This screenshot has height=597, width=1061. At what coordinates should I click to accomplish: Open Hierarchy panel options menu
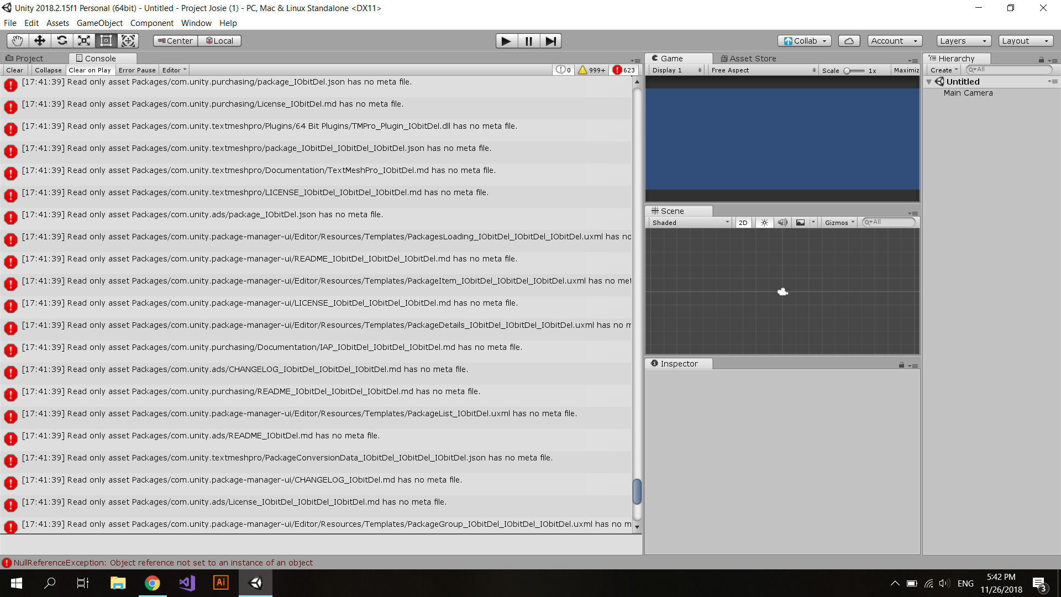(1053, 61)
